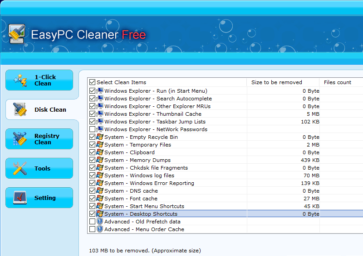Screen dimensions: 363x256
Task: Click the computer icon beside NetWork Passwords
Action: tap(100, 129)
